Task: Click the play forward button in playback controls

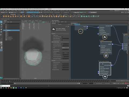Action: click(123, 81)
